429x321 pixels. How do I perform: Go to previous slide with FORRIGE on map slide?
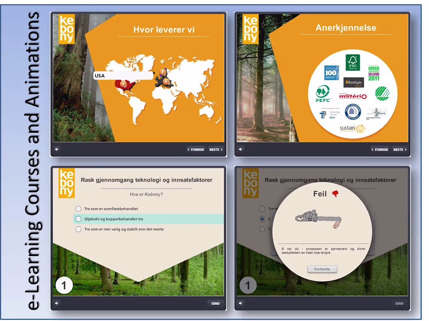click(196, 149)
